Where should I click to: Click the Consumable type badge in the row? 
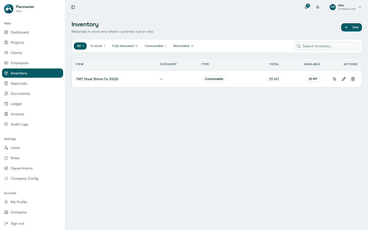coord(214,79)
